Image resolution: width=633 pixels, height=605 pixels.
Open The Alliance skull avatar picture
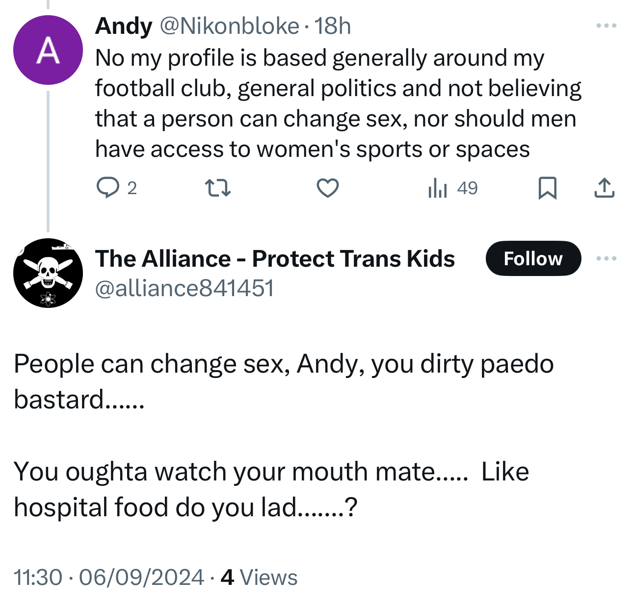point(48,273)
